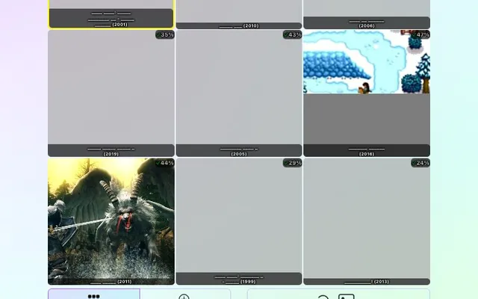This screenshot has width=478, height=299.
Task: Click the 47% checkmark badge
Action: 420,35
